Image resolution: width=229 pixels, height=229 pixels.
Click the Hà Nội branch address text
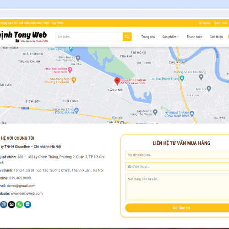[59, 170]
